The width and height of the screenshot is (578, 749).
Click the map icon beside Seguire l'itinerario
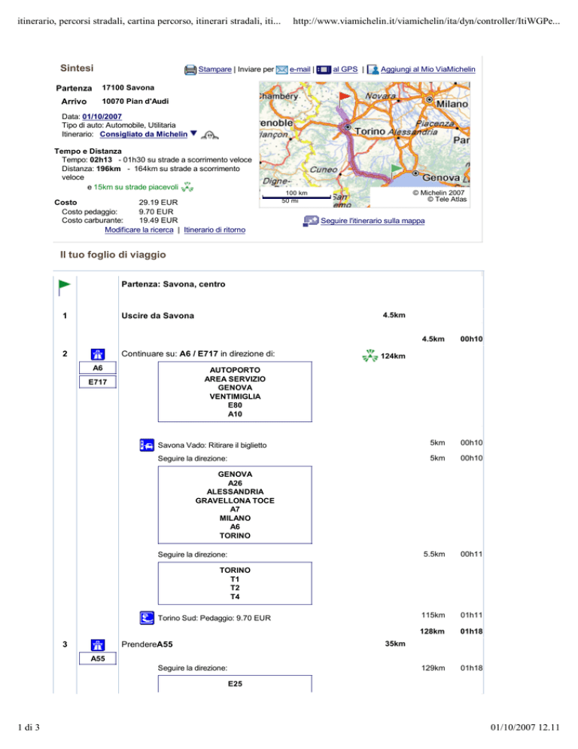(311, 221)
